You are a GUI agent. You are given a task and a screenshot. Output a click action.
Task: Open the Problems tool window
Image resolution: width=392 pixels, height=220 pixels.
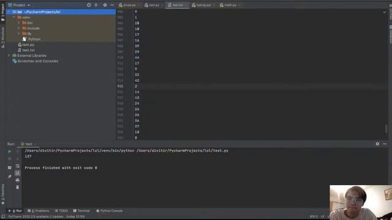pyautogui.click(x=38, y=211)
